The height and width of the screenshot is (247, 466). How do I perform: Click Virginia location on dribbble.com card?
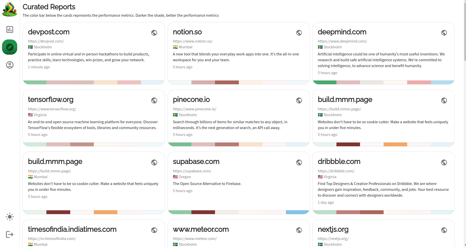pyautogui.click(x=327, y=177)
